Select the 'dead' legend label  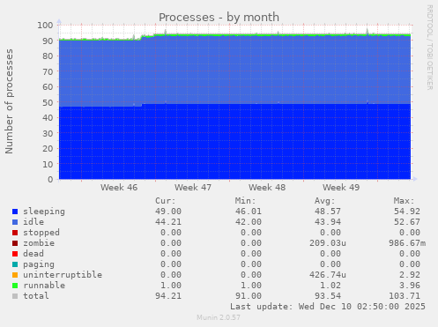click(33, 254)
